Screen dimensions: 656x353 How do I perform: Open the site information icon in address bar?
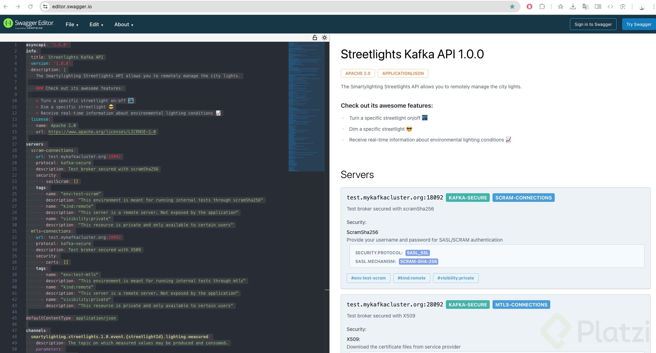click(x=45, y=7)
